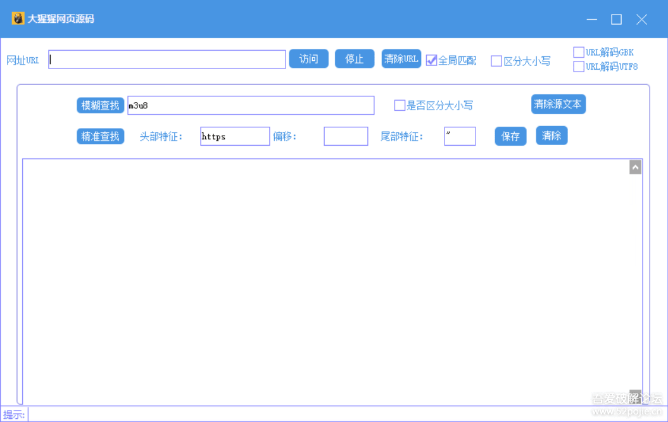This screenshot has height=422, width=668.
Task: Click the 头部特征 field containing https
Action: pyautogui.click(x=235, y=136)
